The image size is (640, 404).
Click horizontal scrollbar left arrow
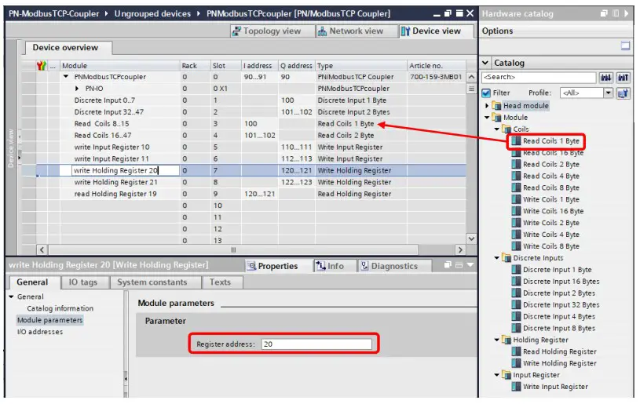[x=42, y=250]
